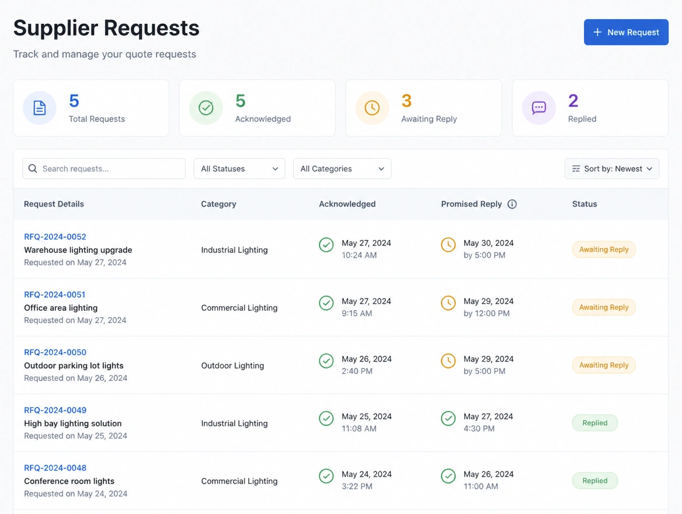
Task: Focus the Search requests field
Action: [104, 168]
